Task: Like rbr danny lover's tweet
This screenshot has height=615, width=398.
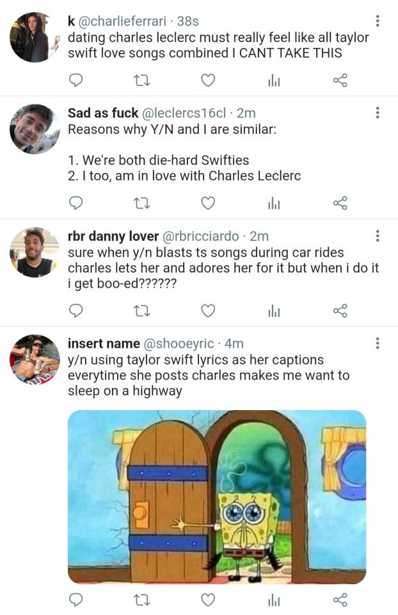Action: click(208, 311)
